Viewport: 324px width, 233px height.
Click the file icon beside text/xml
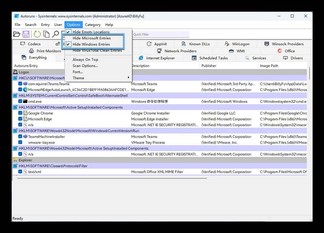25,171
